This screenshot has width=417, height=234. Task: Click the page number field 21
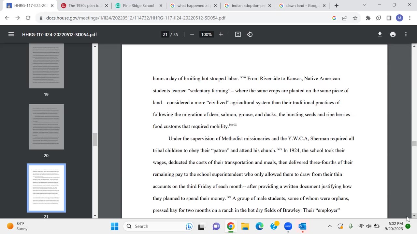pyautogui.click(x=165, y=34)
